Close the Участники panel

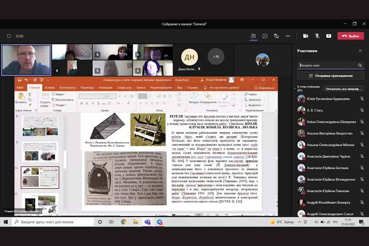(x=360, y=51)
